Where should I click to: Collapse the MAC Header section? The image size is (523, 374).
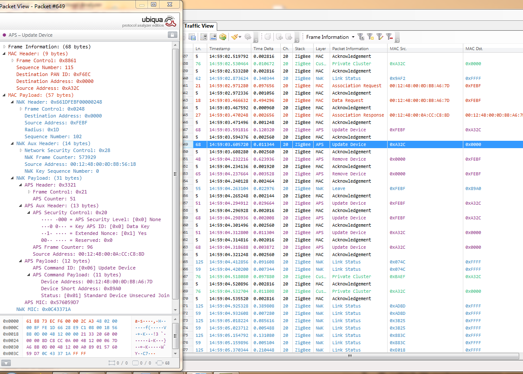[x=4, y=54]
